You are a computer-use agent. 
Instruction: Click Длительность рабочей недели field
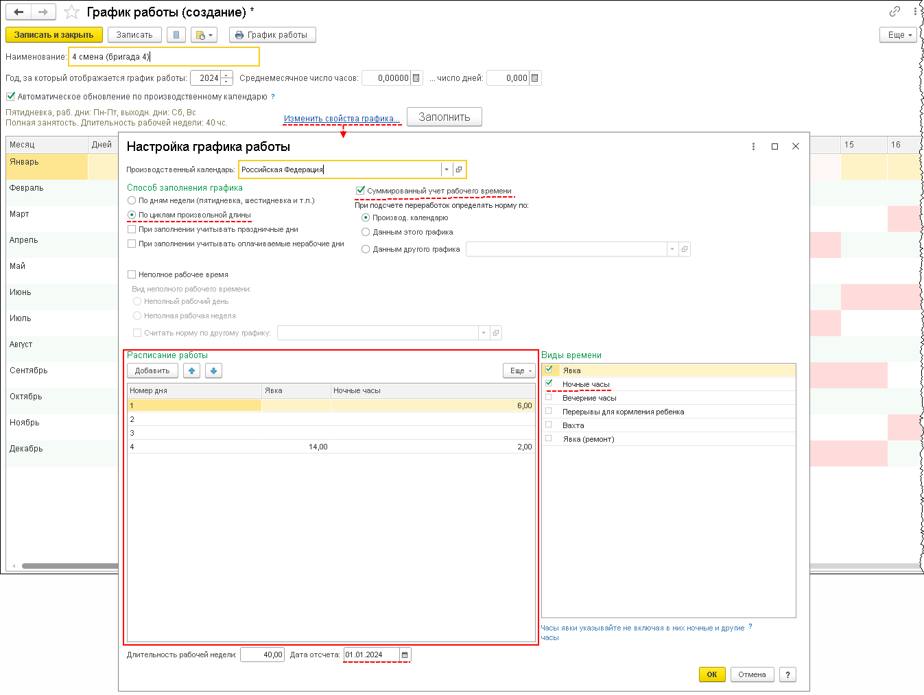pyautogui.click(x=262, y=655)
